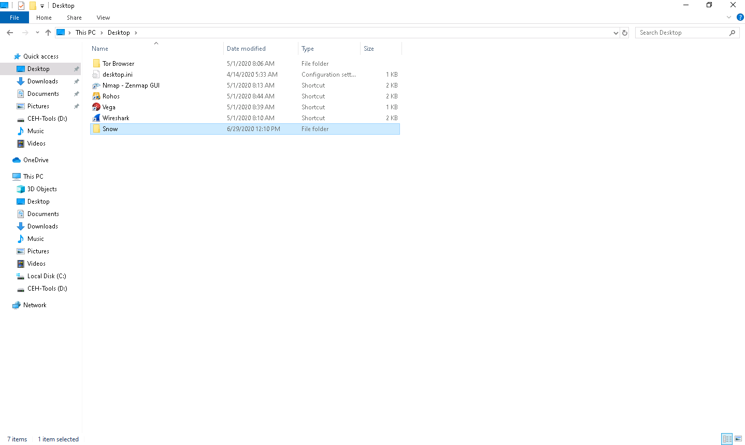Select the desktop.ini file icon
745x445 pixels.
pyautogui.click(x=96, y=75)
